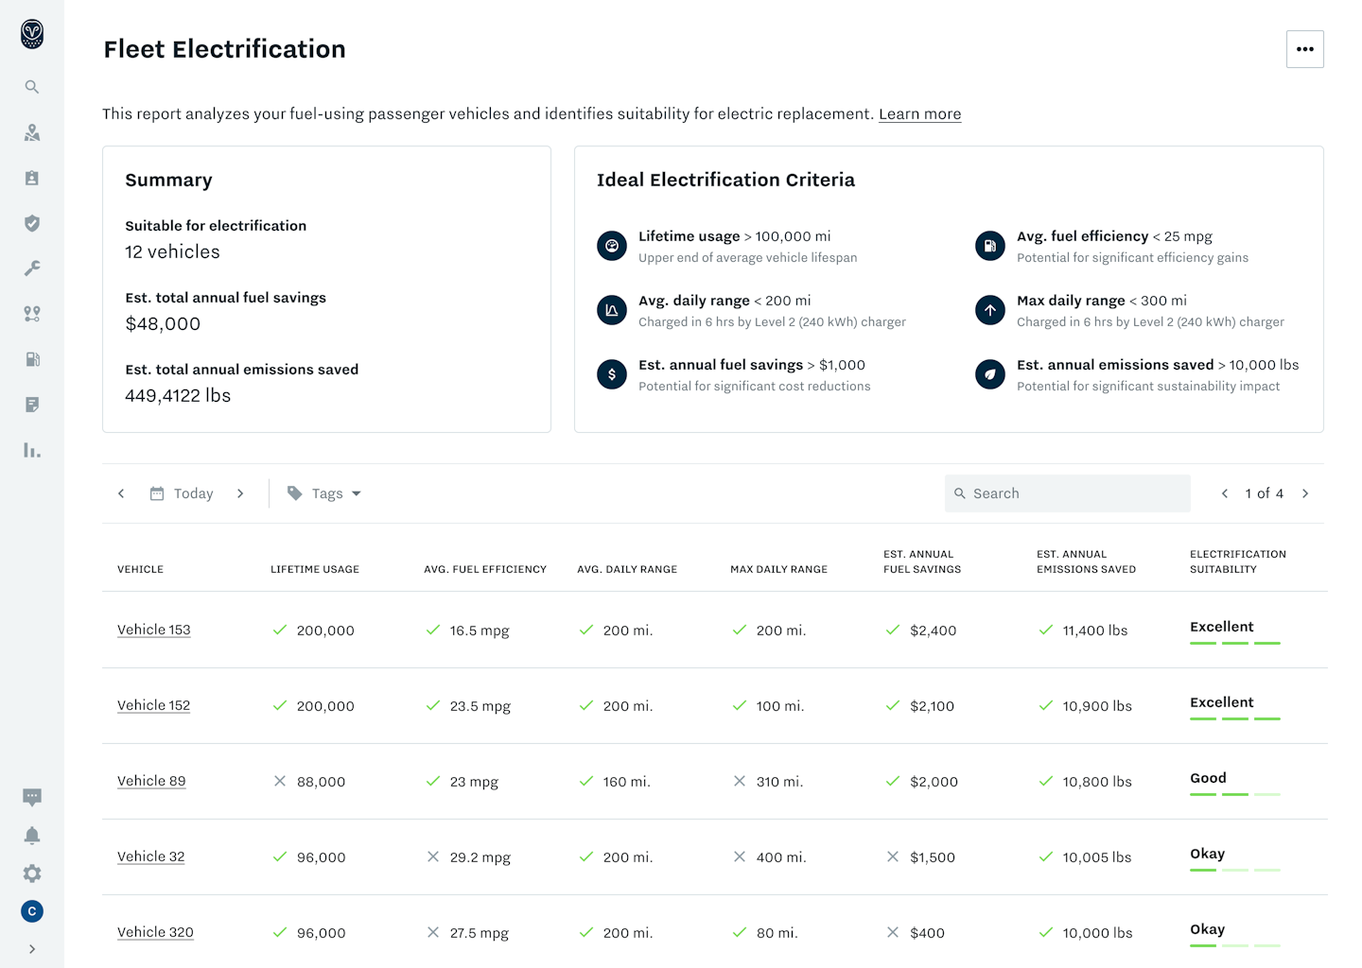1362x968 pixels.
Task: Open the maintenance wrench icon in sidebar
Action: (x=32, y=268)
